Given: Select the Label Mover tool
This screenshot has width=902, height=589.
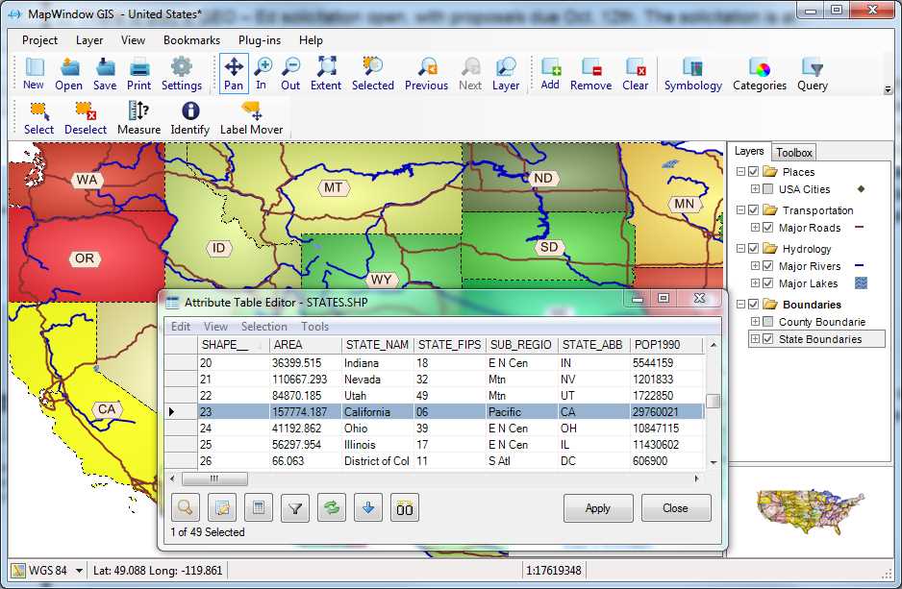Looking at the screenshot, I should [x=251, y=117].
